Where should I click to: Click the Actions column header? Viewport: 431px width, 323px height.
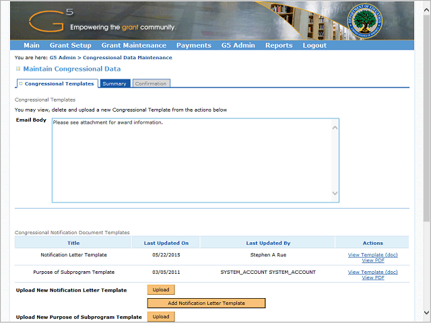[x=372, y=243]
